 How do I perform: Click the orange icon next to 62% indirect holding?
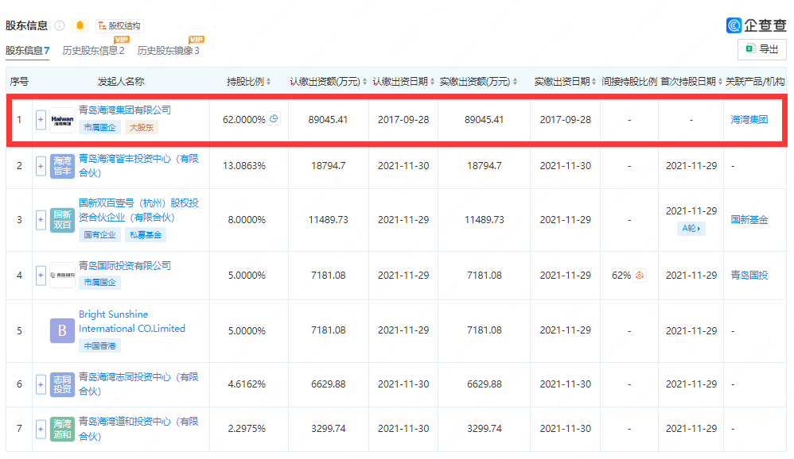(640, 276)
